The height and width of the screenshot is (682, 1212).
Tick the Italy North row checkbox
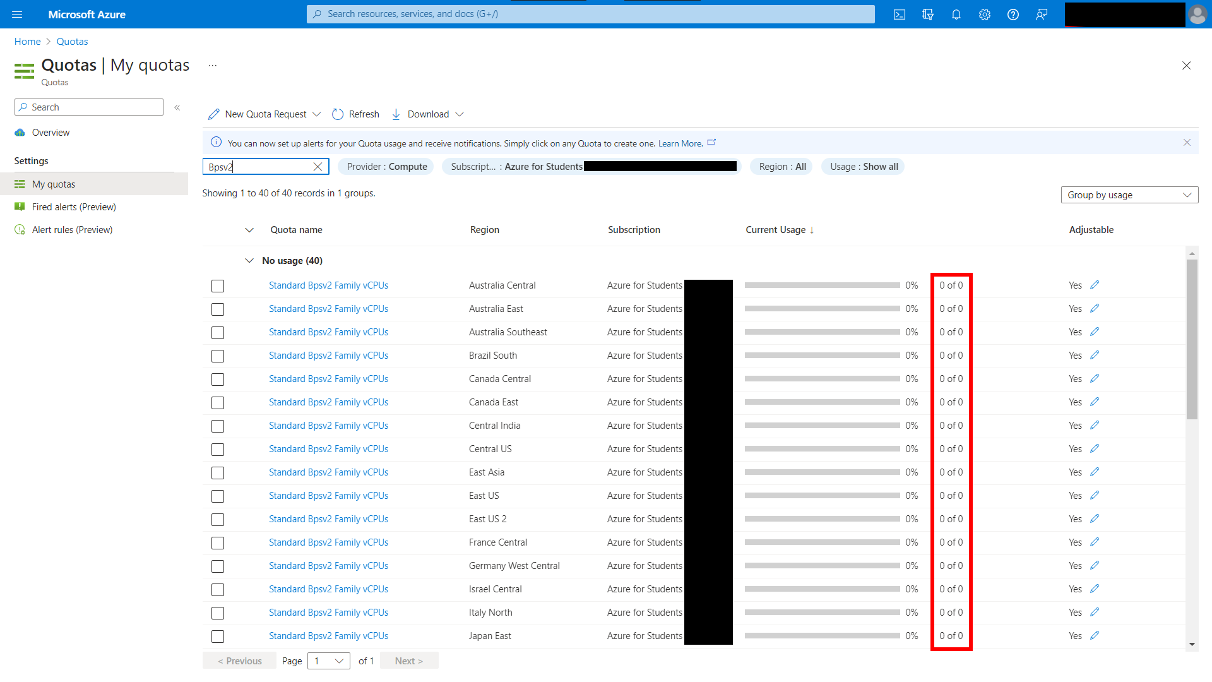point(218,613)
